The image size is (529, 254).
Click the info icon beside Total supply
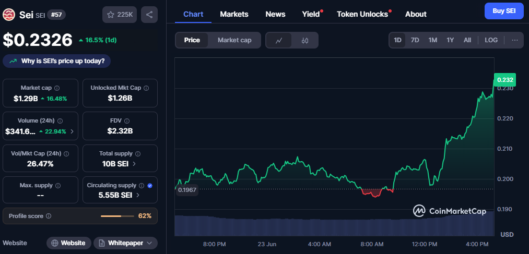pyautogui.click(x=138, y=154)
